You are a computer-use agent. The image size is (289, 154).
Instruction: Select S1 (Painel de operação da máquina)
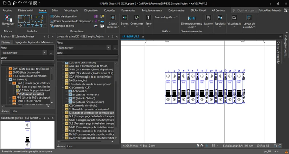[89, 109]
